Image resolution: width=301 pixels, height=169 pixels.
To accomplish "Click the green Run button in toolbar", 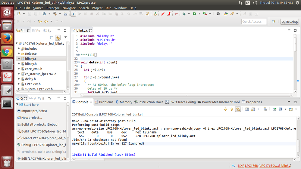I will coord(194,14).
